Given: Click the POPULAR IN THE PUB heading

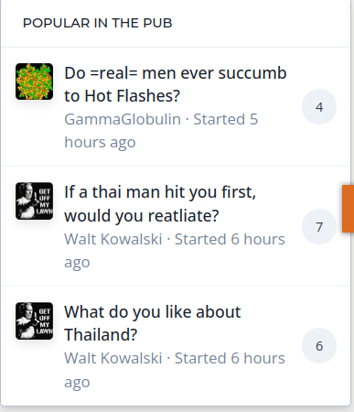Looking at the screenshot, I should [x=98, y=23].
